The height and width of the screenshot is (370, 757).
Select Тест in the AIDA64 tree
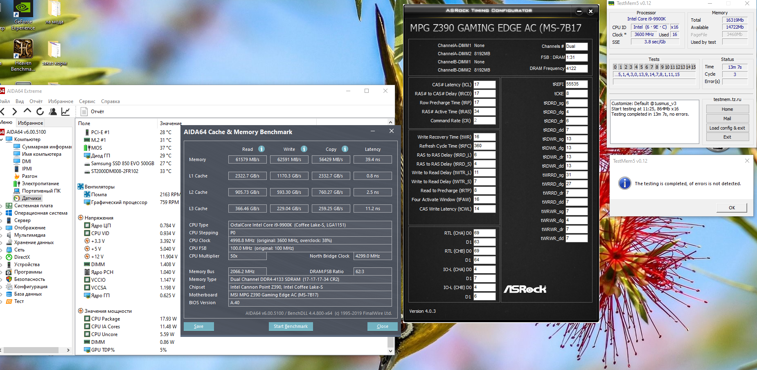[15, 301]
